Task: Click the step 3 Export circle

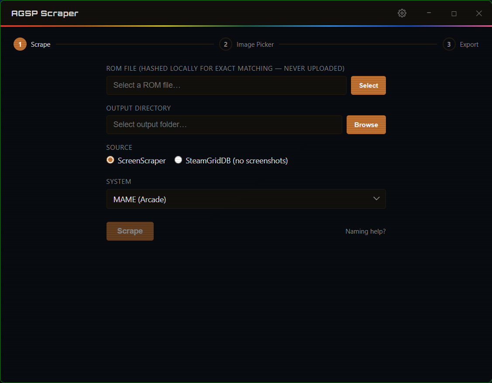Action: (449, 44)
